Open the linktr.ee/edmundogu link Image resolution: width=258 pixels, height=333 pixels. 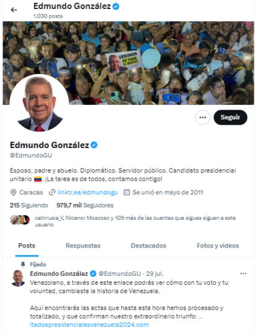(87, 193)
